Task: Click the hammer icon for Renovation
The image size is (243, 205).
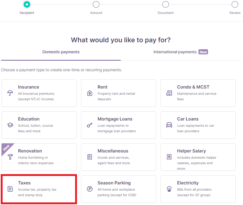Action: coord(10,157)
